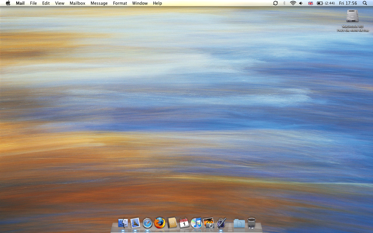Click the UK flag input menu
Image resolution: width=373 pixels, height=233 pixels.
311,3
